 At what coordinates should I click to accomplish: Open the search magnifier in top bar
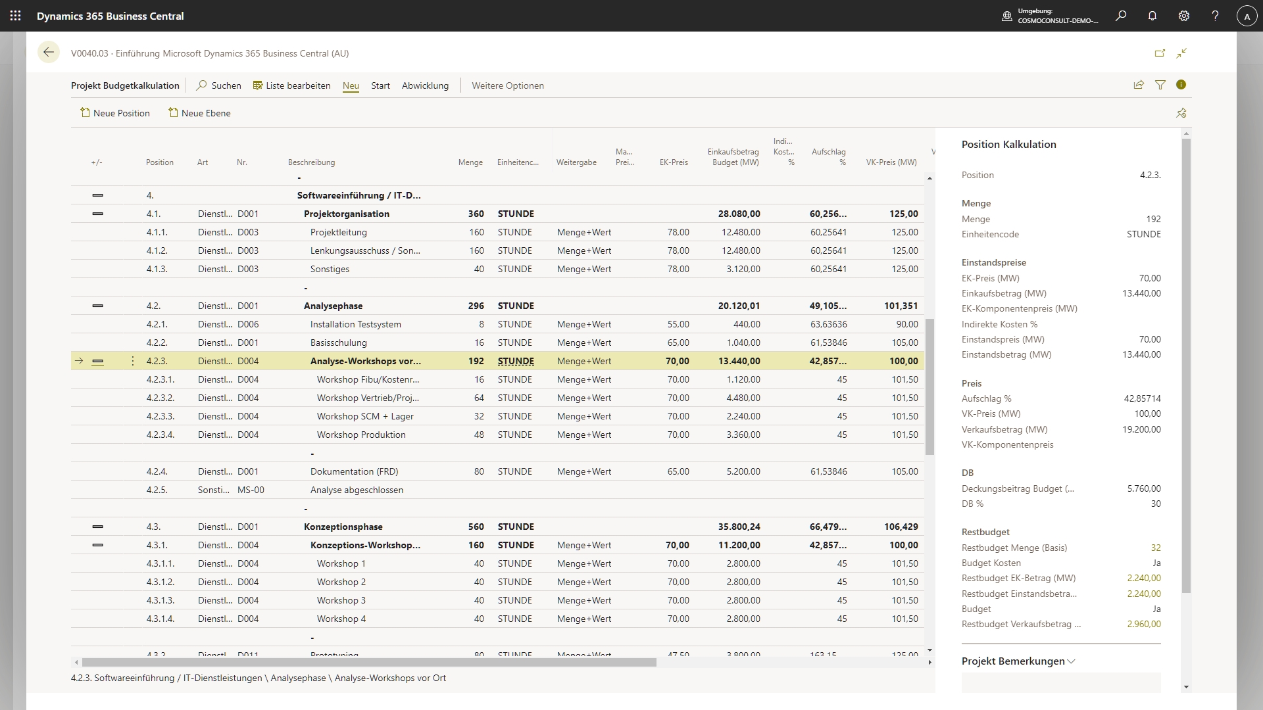pos(1121,16)
